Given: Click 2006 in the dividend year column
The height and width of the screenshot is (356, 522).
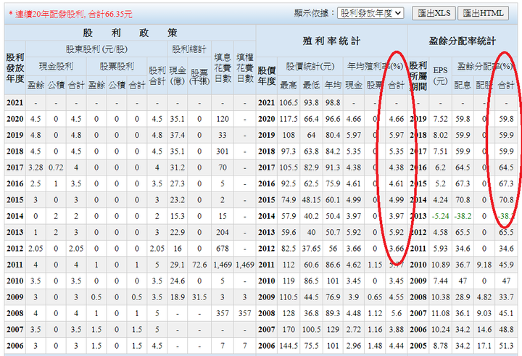Looking at the screenshot, I should point(15,346).
